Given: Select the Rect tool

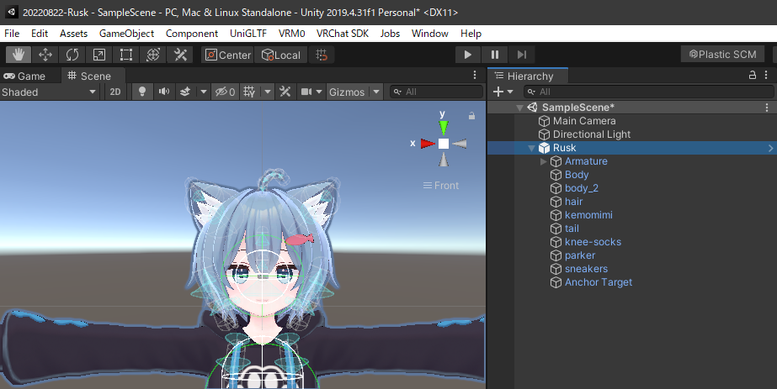Looking at the screenshot, I should click(x=126, y=55).
